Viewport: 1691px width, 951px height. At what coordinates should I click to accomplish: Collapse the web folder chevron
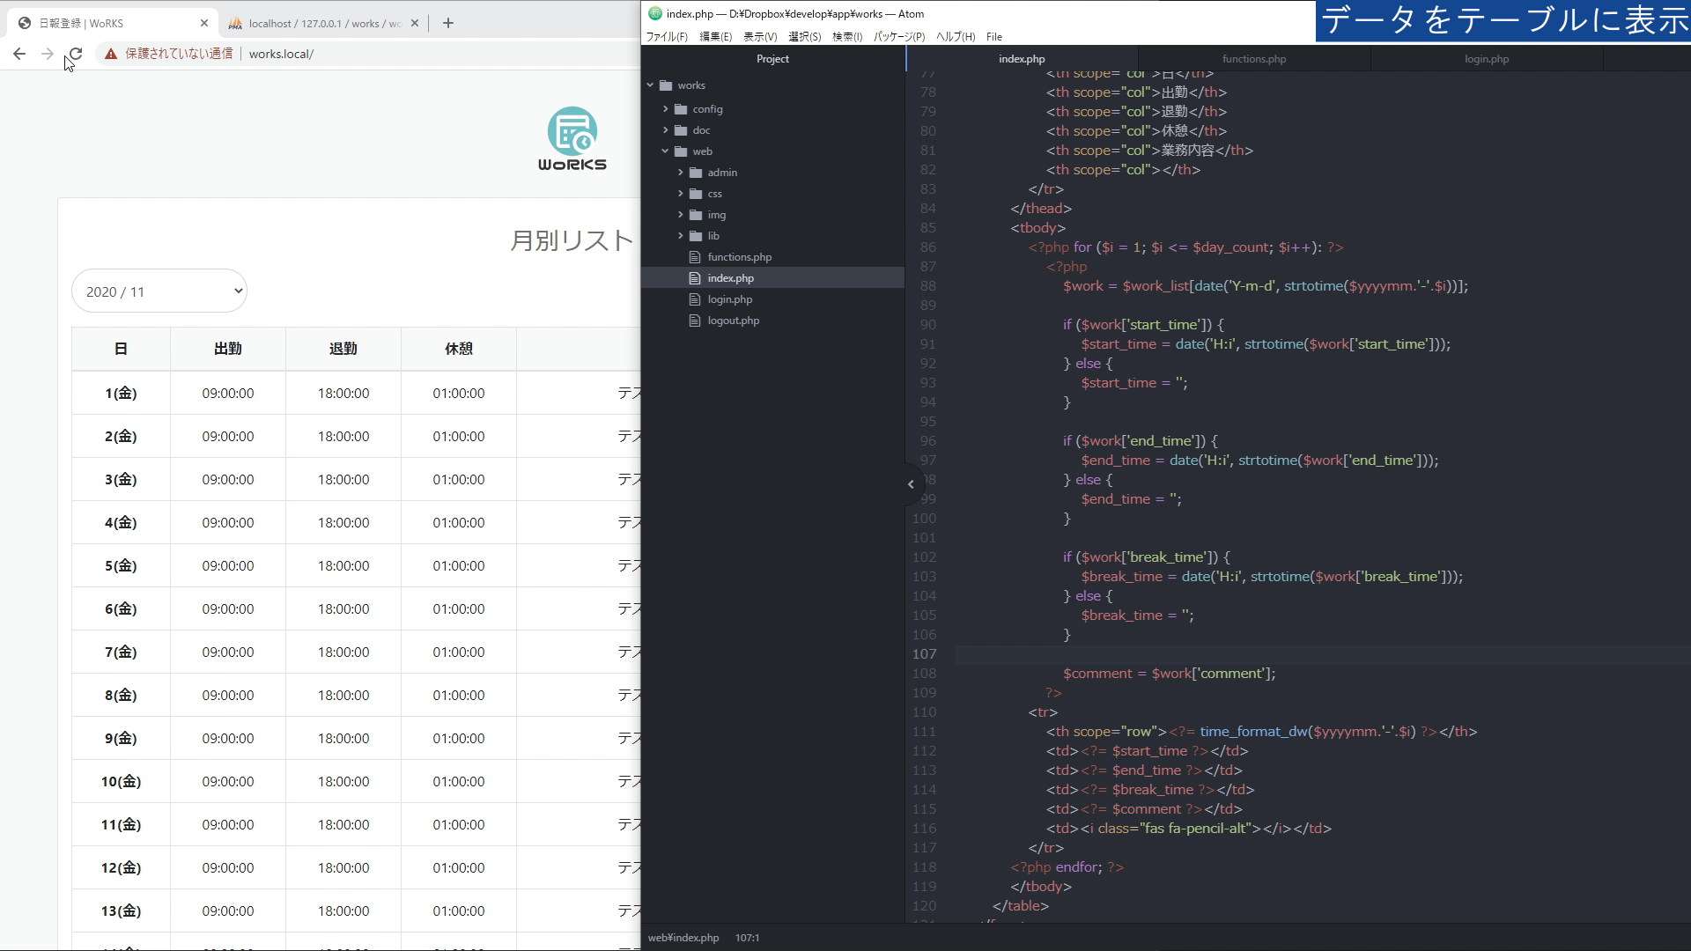click(x=666, y=151)
